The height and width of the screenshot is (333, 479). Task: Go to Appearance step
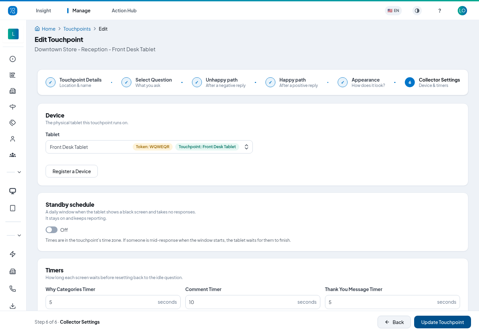(x=361, y=82)
